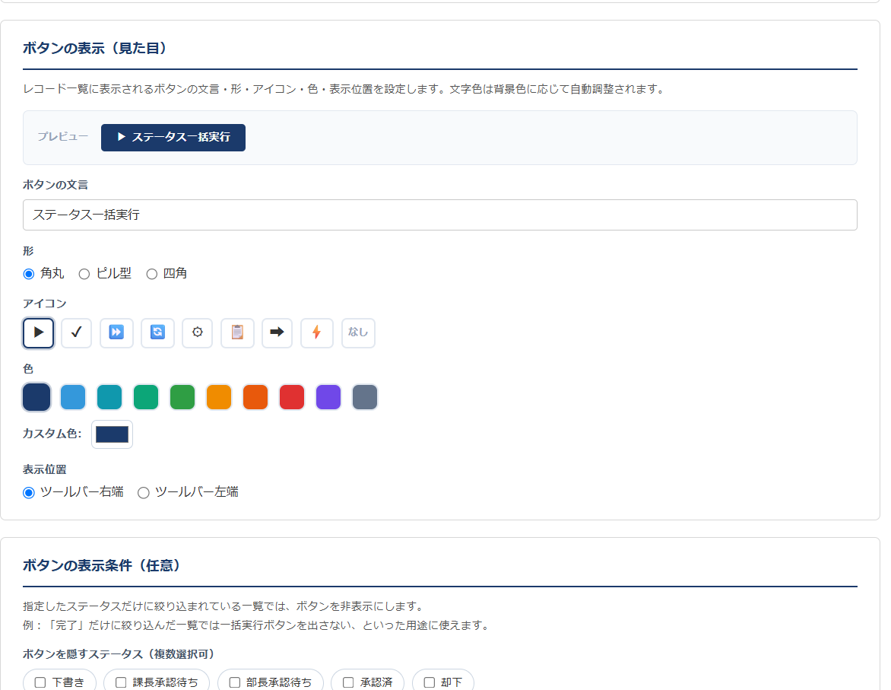This screenshot has height=690, width=891.
Task: Pick the clipboard icon option
Action: click(237, 332)
